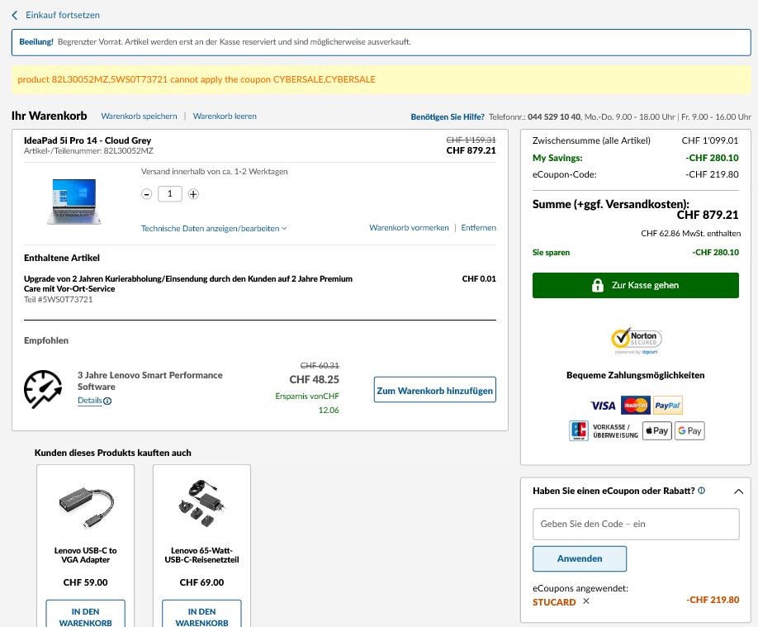Decrease quantity with the minus button
The image size is (758, 627).
(146, 194)
